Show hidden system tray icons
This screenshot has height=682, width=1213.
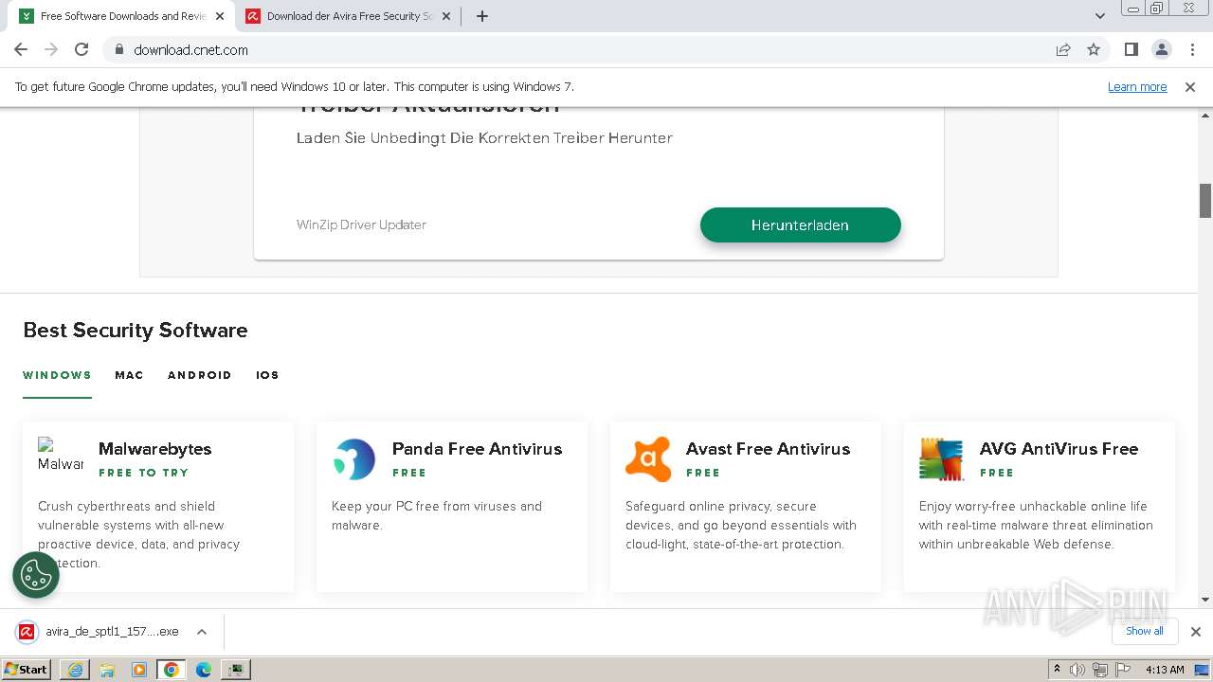tap(1057, 670)
